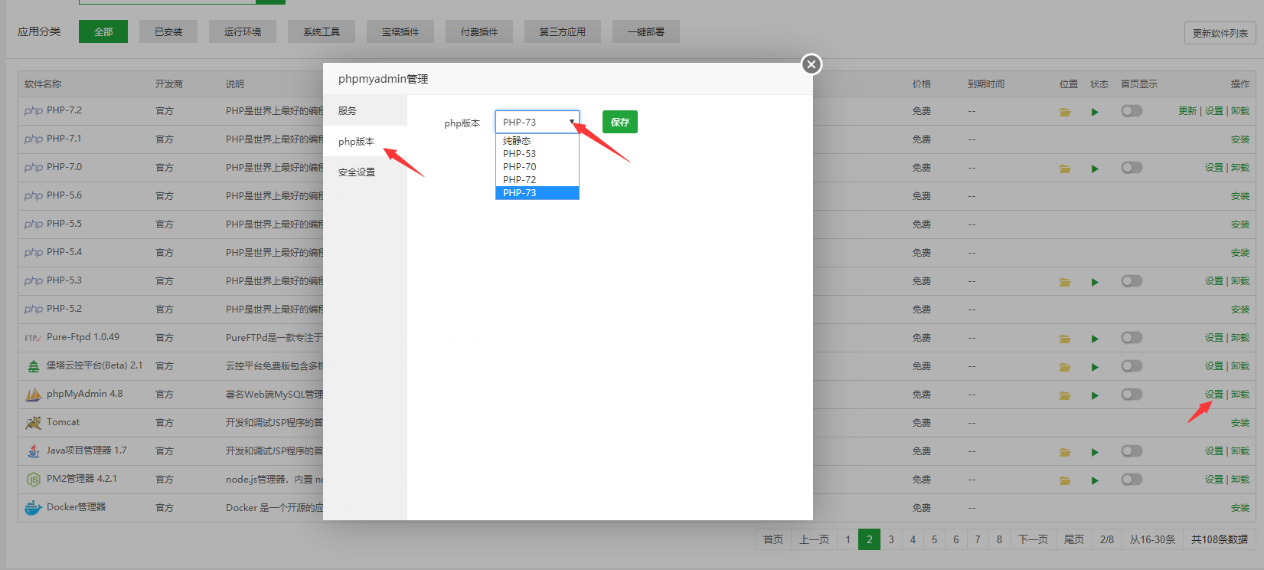Viewport: 1264px width, 570px height.
Task: Click play status icon for PM2管理器
Action: [1095, 480]
